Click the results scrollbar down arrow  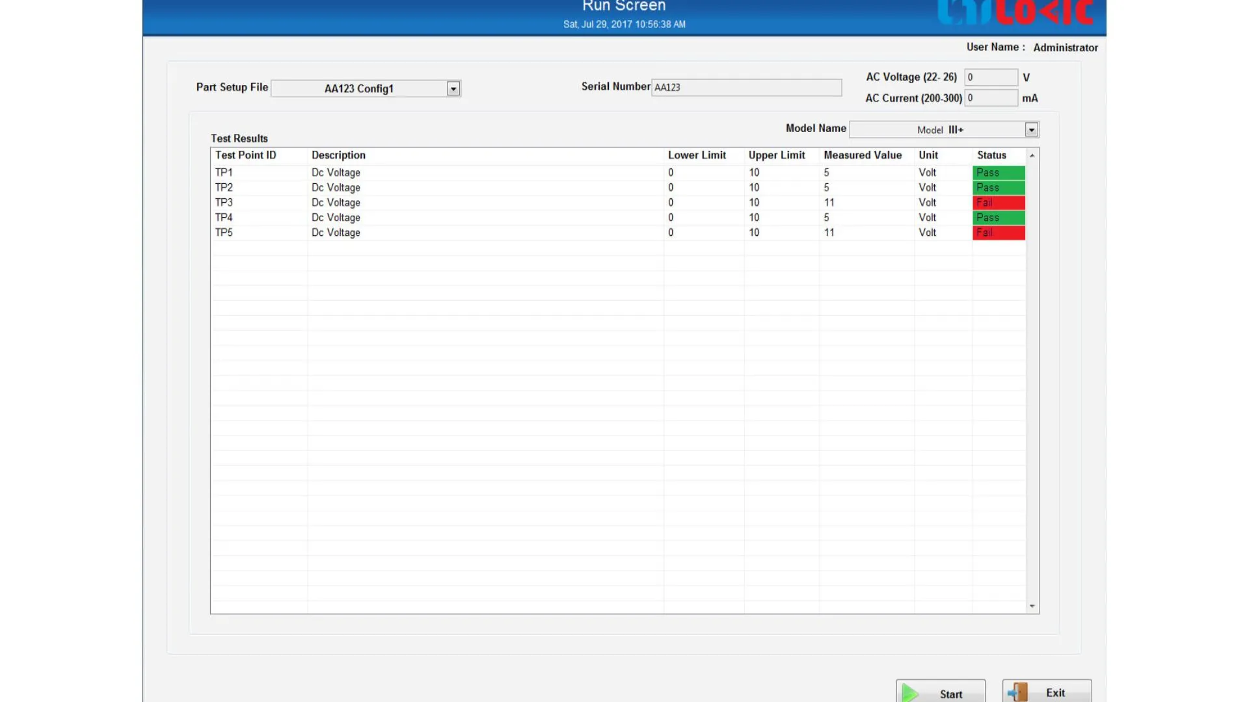point(1032,606)
